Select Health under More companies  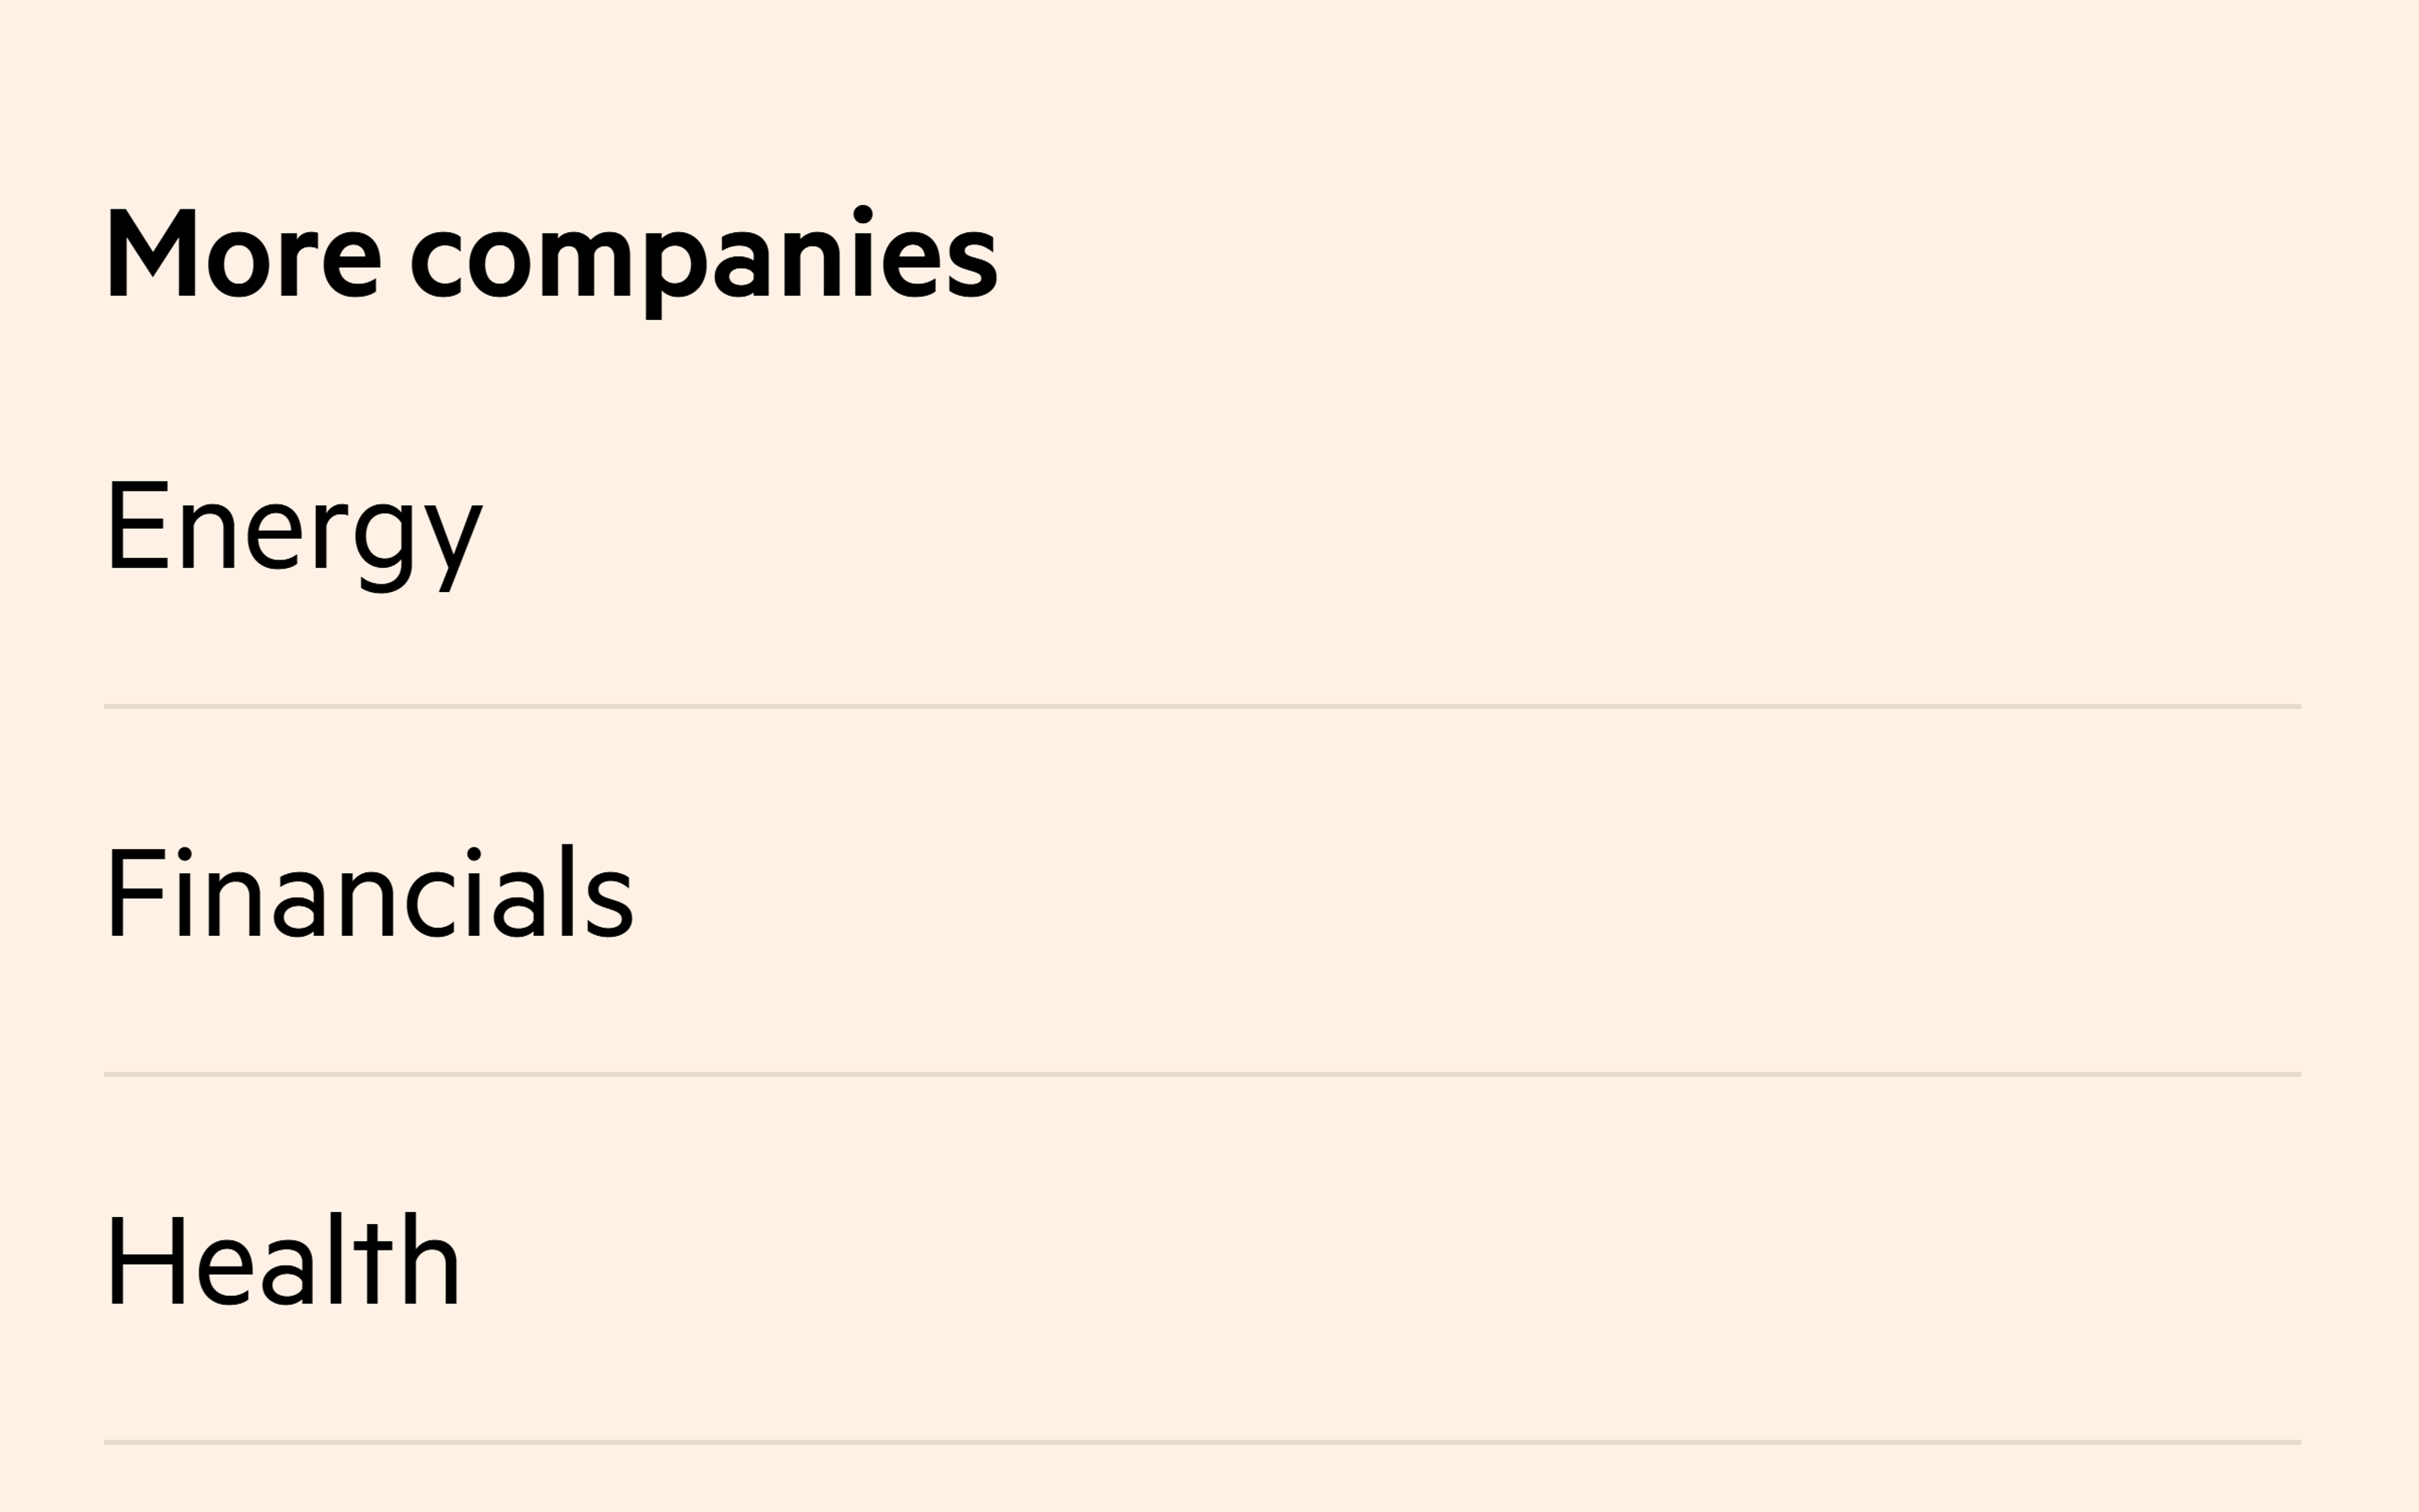[x=283, y=1259]
